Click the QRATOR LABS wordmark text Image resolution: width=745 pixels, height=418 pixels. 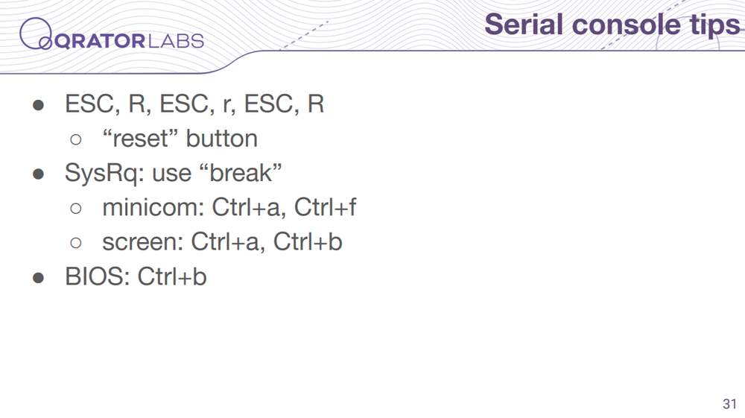coord(129,41)
